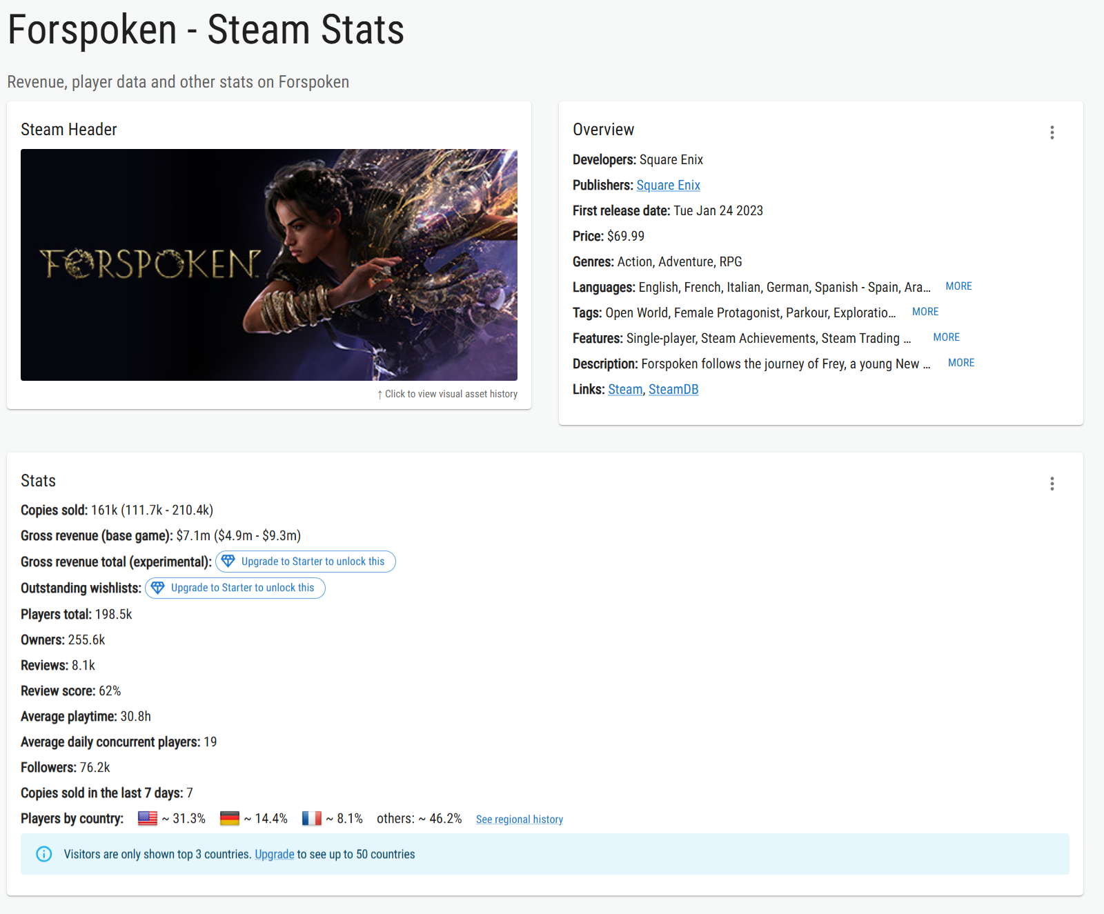
Task: Click the '~ 31.3%' US player share
Action: click(x=184, y=818)
